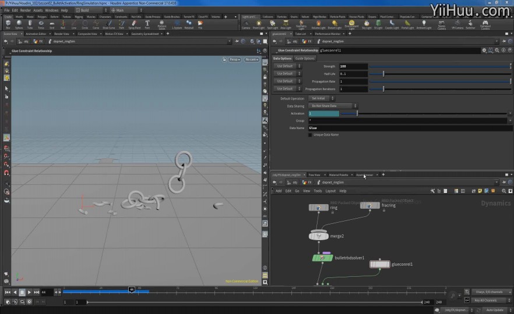Viewport: 514px width, 314px height.
Task: Select the Tube shelf tool
Action: (30, 24)
